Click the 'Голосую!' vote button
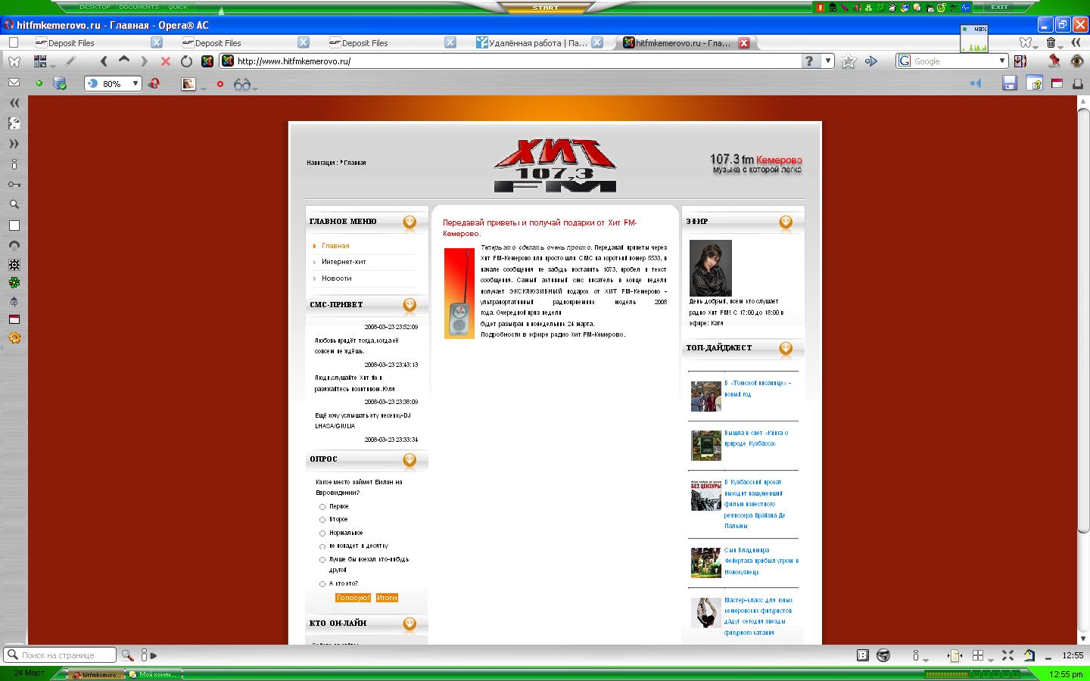Screen dimensions: 1090x681 (x=353, y=598)
